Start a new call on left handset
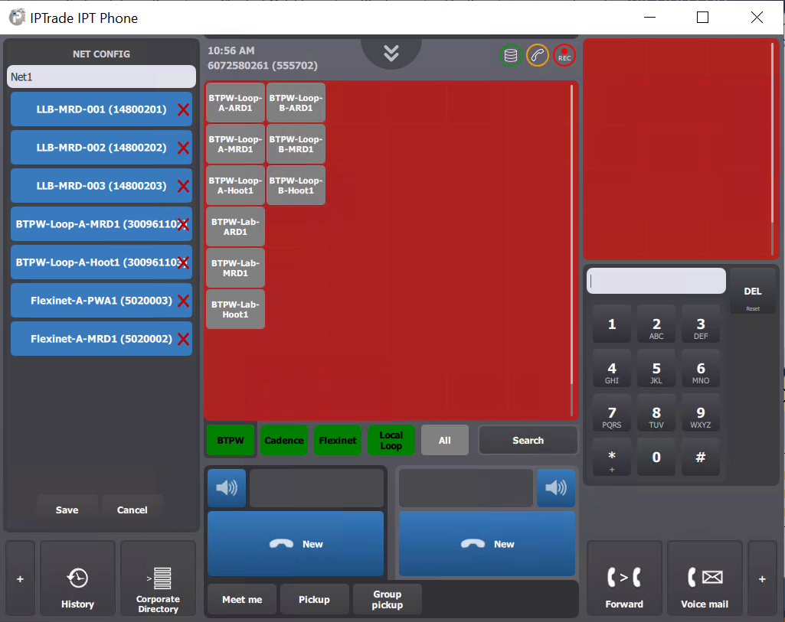The image size is (785, 622). click(296, 543)
